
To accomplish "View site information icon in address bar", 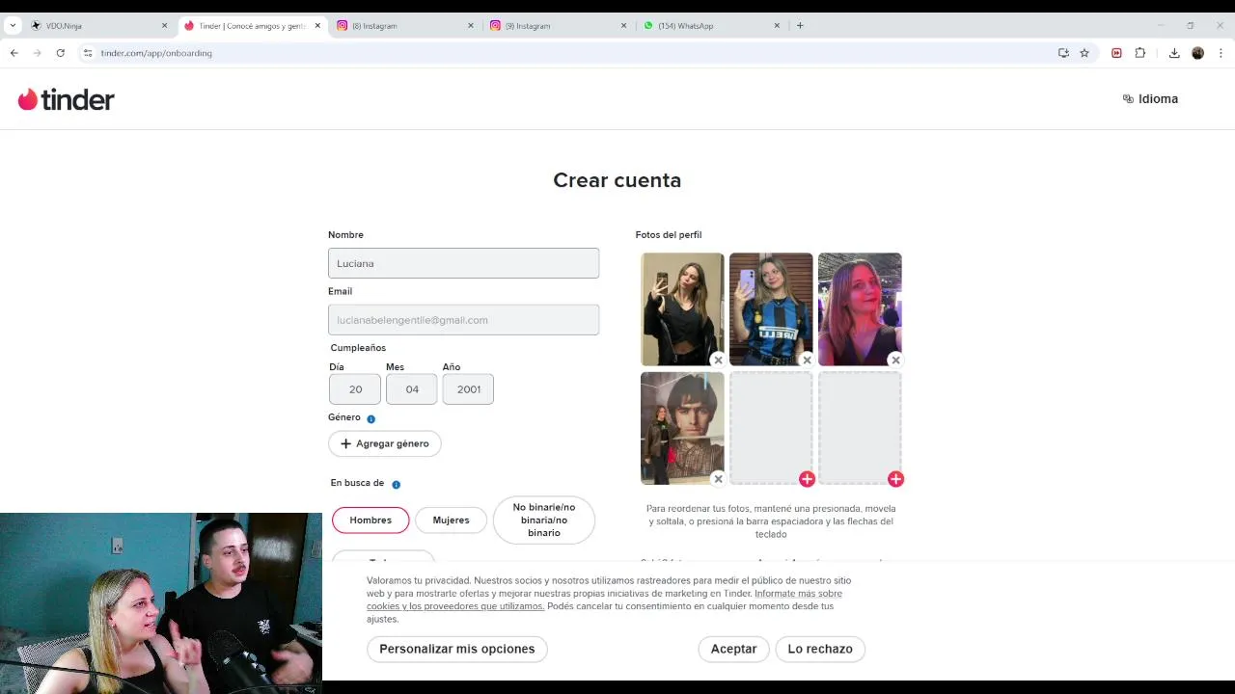I will click(x=88, y=53).
